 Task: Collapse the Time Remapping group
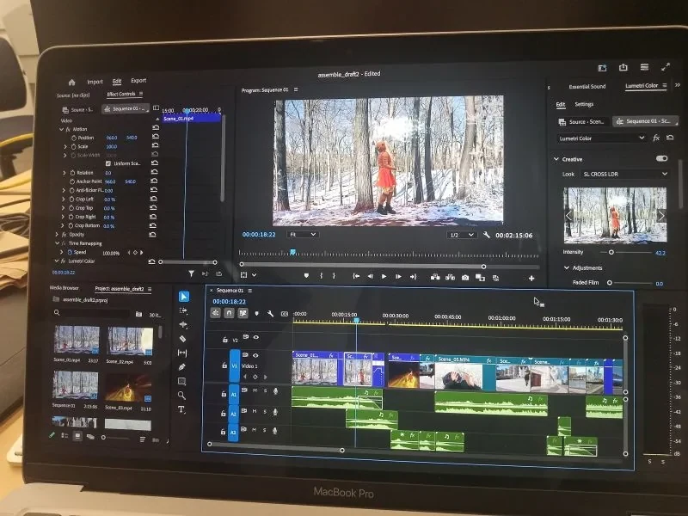pyautogui.click(x=57, y=243)
